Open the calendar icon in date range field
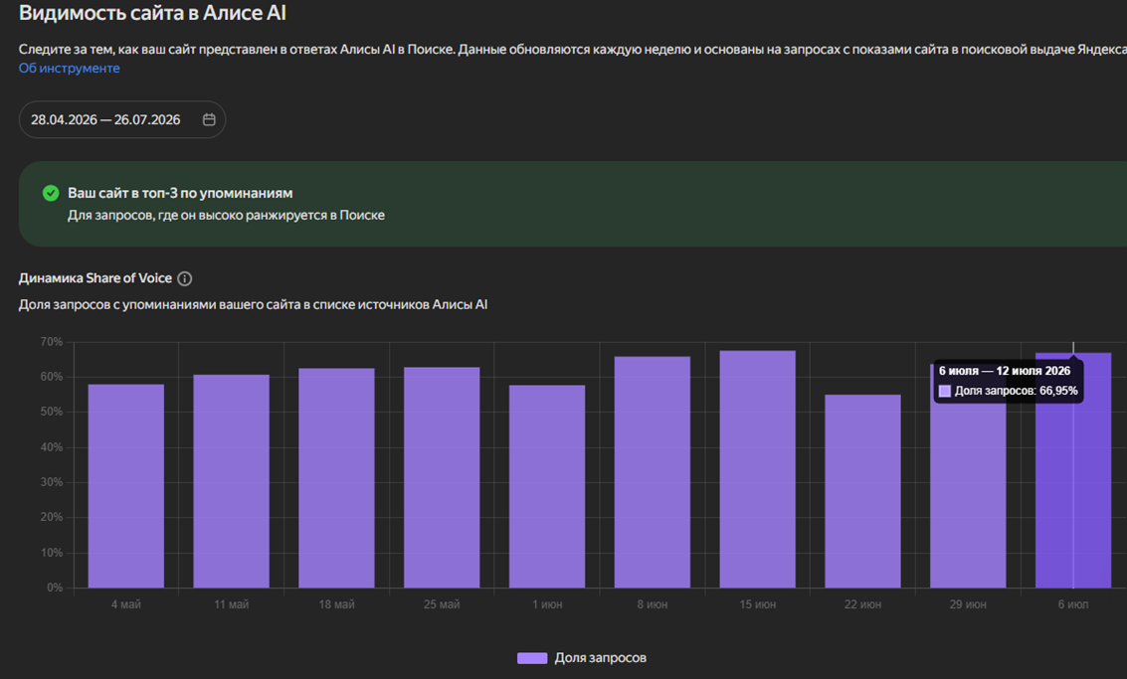 point(209,119)
